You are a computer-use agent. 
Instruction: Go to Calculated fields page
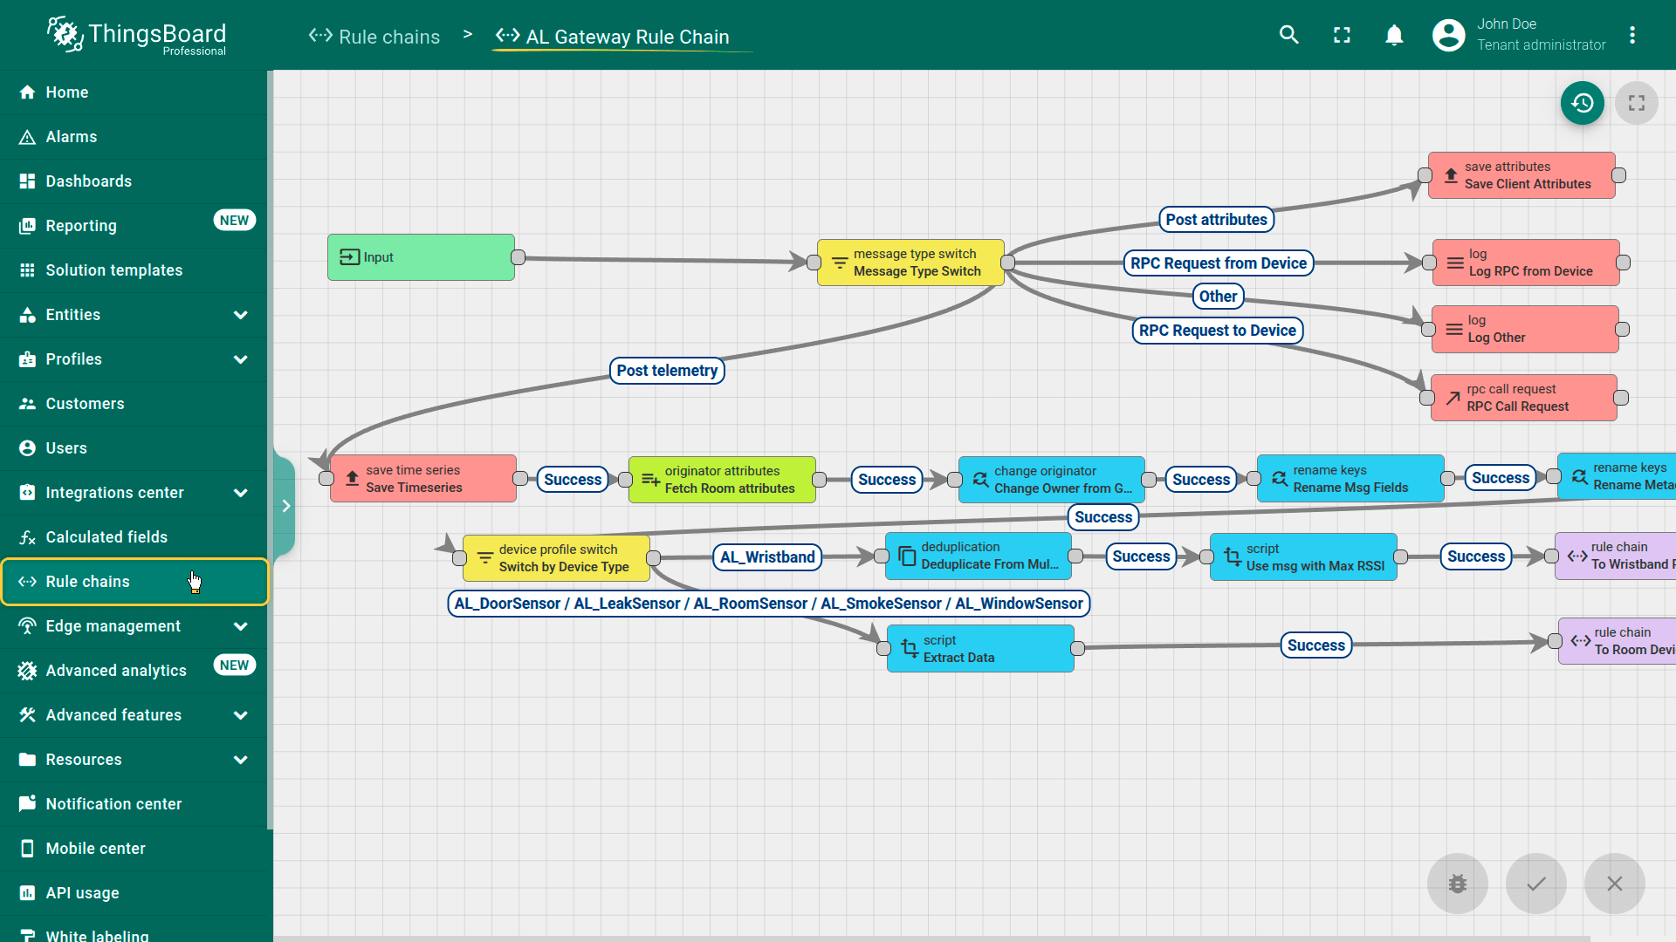(106, 537)
